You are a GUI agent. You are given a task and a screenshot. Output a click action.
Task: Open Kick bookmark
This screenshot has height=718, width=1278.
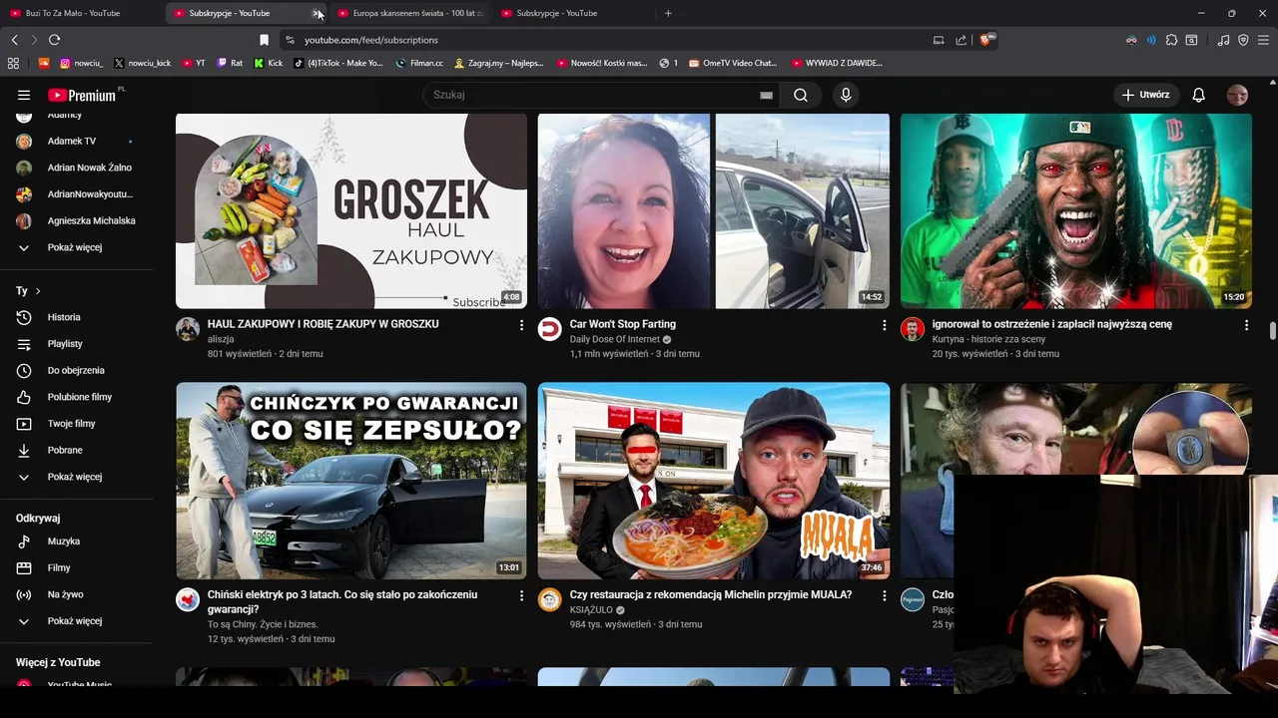click(269, 63)
